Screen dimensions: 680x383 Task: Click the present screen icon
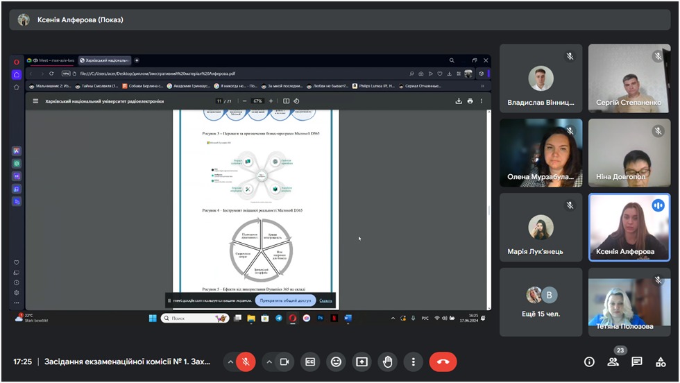tap(362, 361)
